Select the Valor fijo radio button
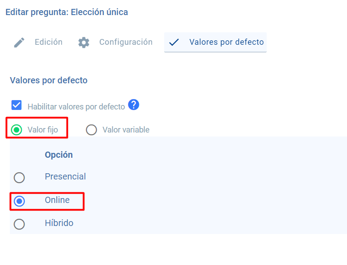The height and width of the screenshot is (265, 347). pos(16,130)
